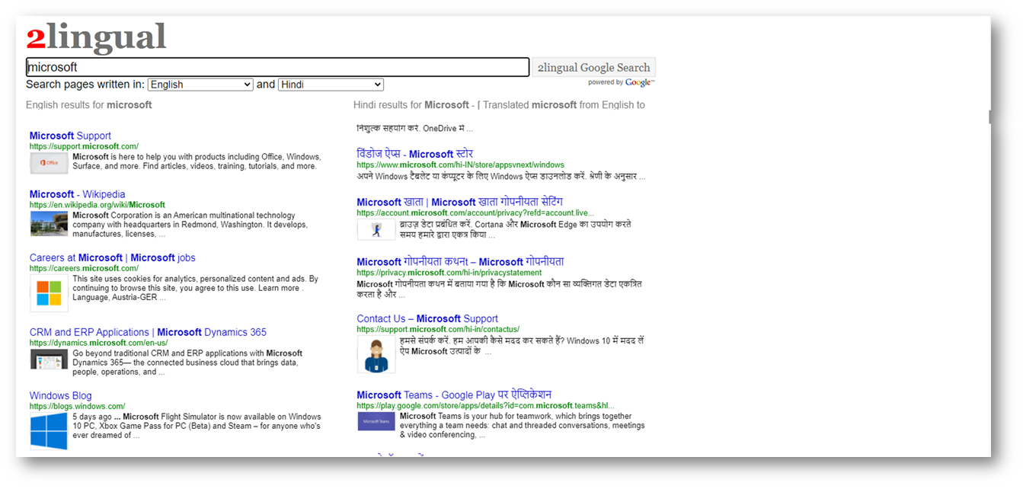The image size is (1023, 489).
Task: Click the dynamics.microsoft.com/en-us/ URL
Action: pos(98,343)
